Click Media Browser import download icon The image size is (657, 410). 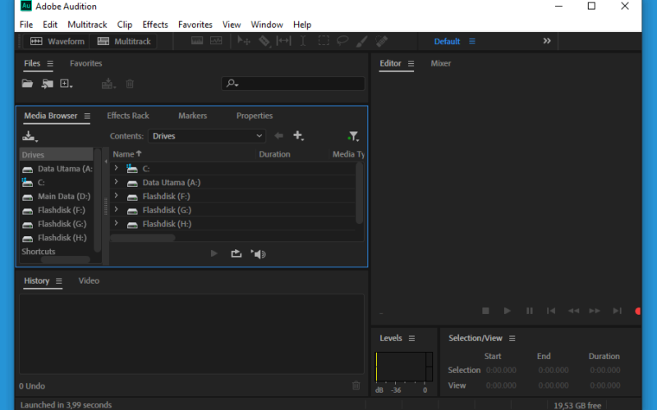(x=30, y=136)
